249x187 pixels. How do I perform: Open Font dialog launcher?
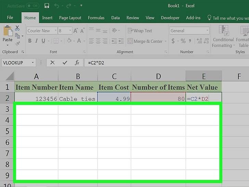[84, 52]
